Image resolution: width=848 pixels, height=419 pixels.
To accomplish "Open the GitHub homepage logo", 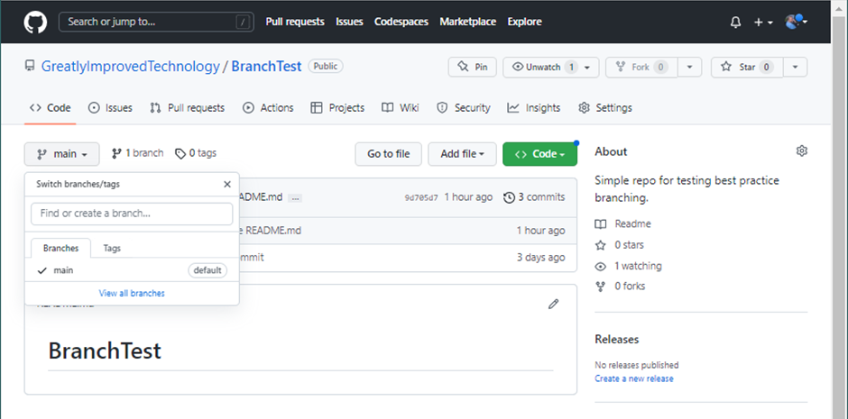I will pyautogui.click(x=35, y=23).
